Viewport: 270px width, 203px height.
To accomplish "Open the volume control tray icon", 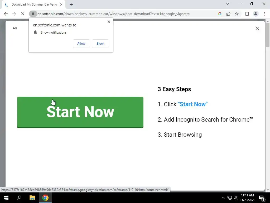I will [x=236, y=198].
